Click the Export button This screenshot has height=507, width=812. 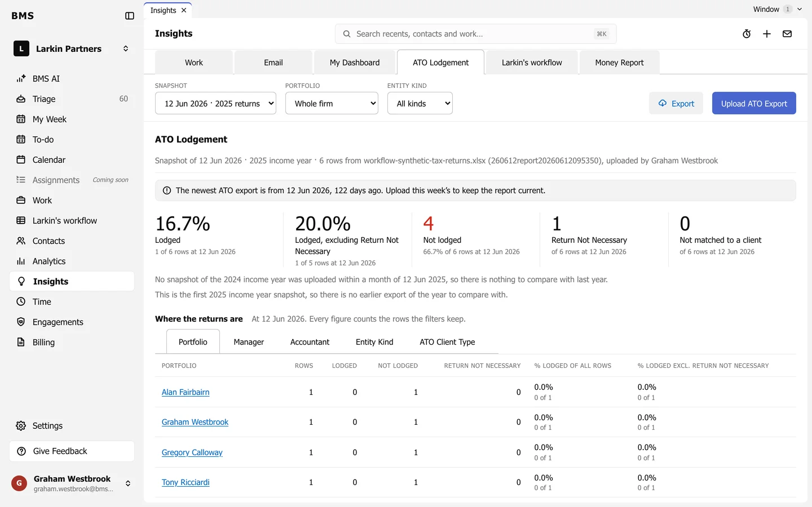click(x=676, y=103)
